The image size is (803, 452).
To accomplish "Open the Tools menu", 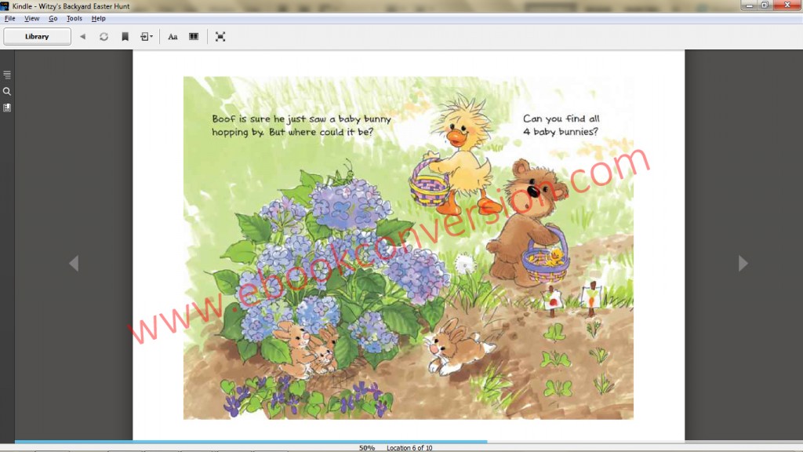I will point(74,19).
